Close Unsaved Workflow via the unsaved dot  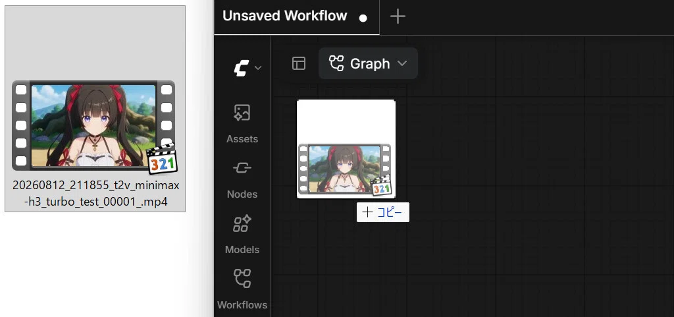pyautogui.click(x=363, y=18)
